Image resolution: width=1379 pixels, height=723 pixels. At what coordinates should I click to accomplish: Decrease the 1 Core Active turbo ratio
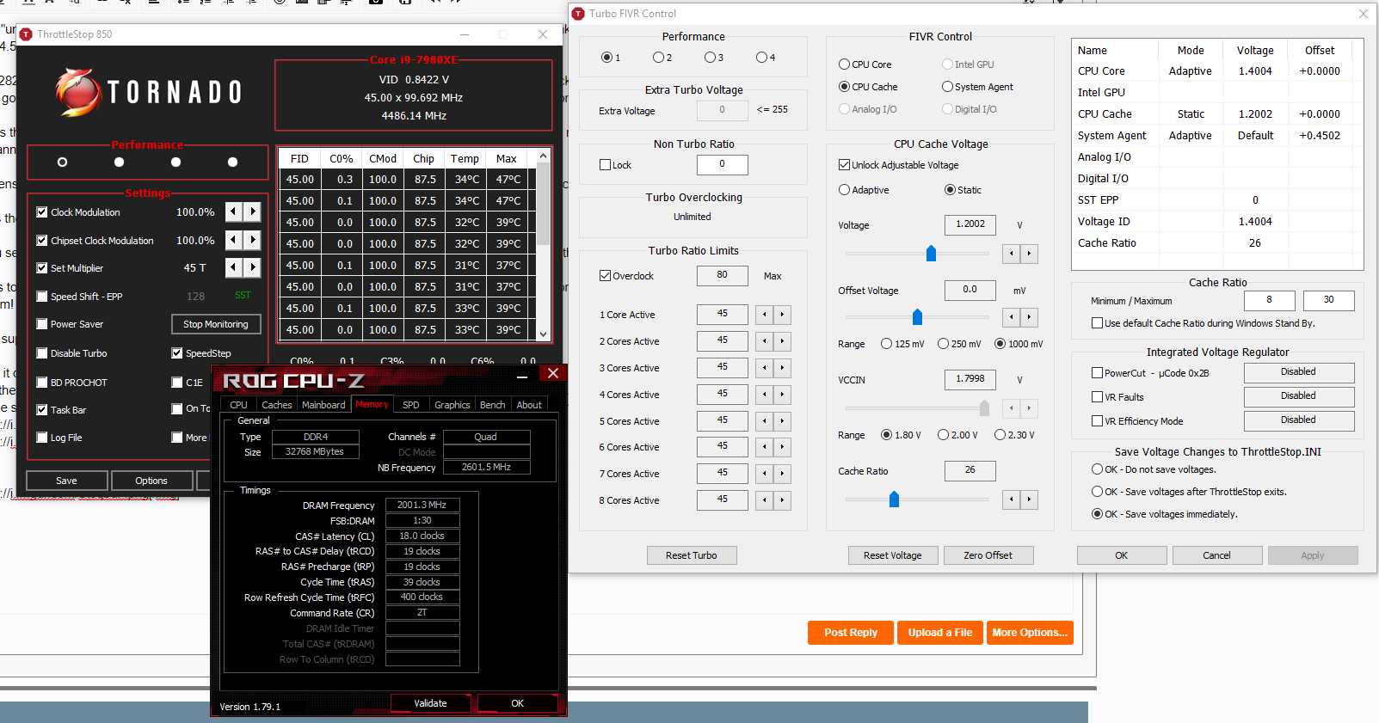[765, 315]
